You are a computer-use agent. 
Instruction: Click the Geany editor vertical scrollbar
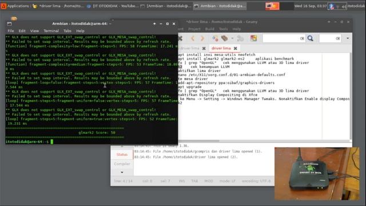tap(351, 96)
